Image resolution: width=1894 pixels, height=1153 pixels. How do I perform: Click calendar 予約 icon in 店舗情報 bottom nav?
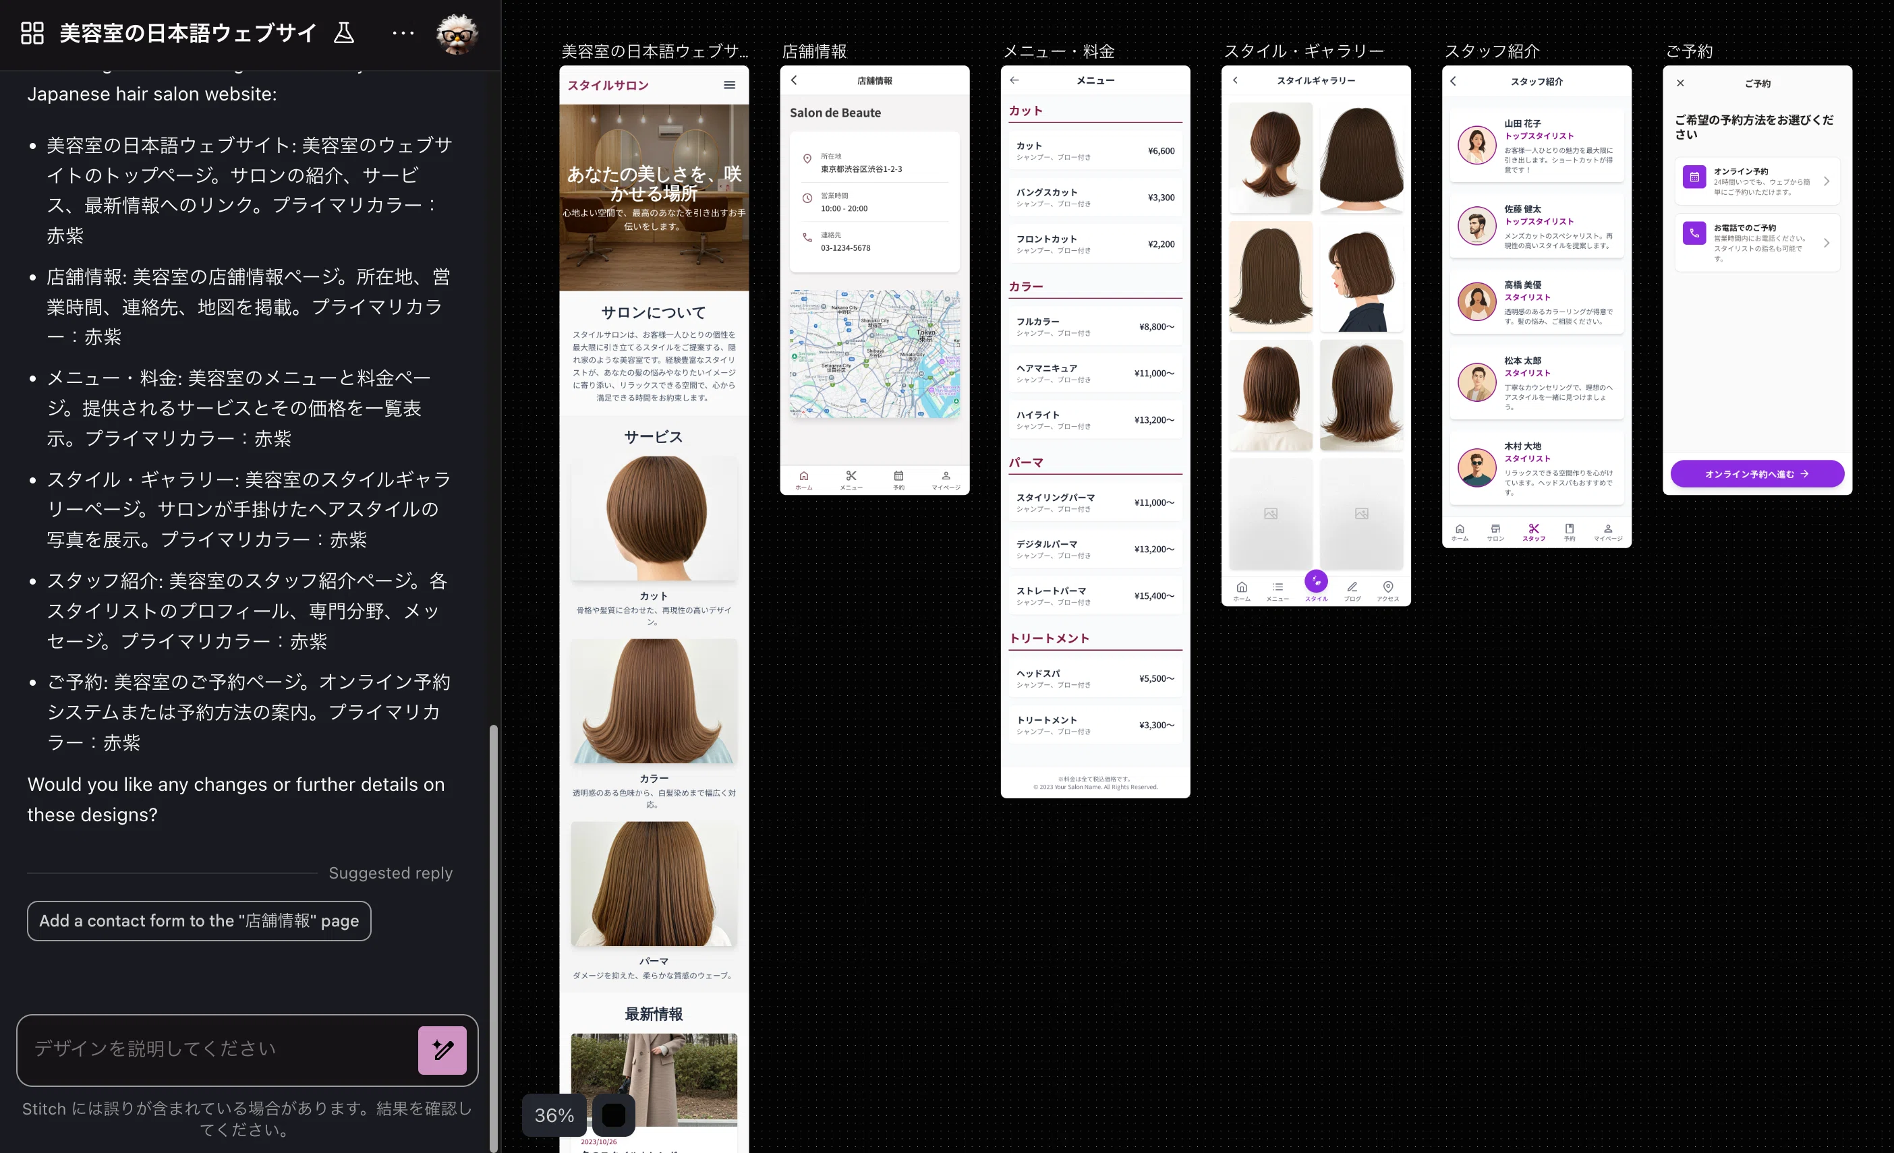point(898,480)
